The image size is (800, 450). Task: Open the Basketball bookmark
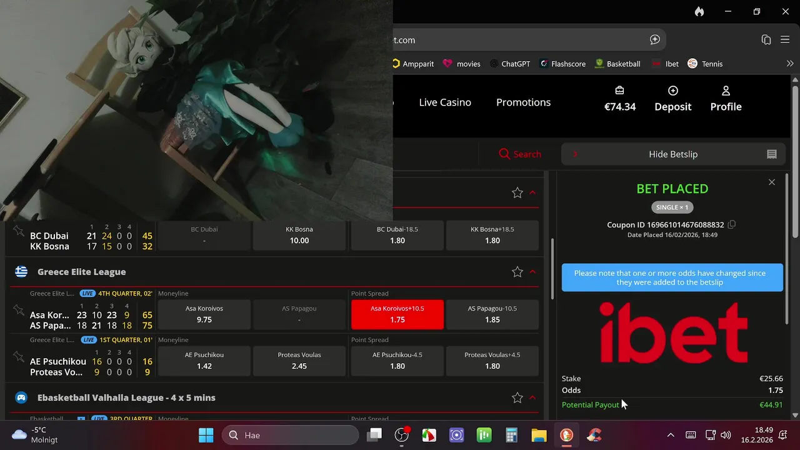617,64
